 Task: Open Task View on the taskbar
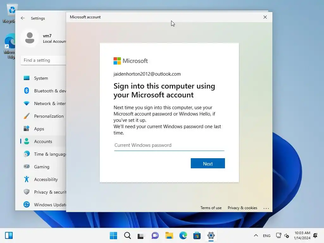pyautogui.click(x=141, y=236)
